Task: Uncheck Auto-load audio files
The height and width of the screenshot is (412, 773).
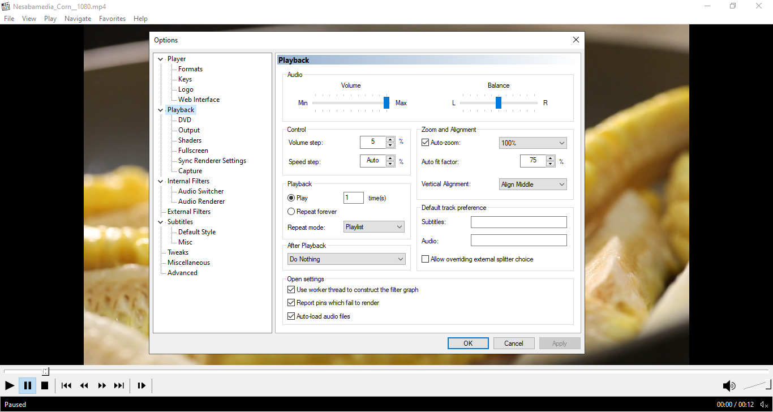Action: pos(291,316)
